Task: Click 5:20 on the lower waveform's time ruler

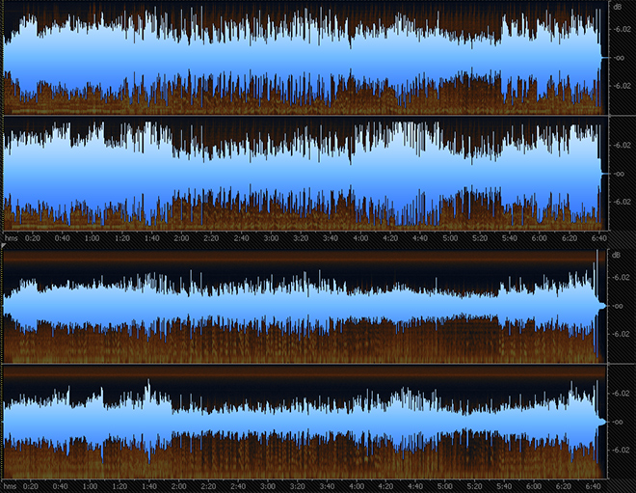Action: [474, 486]
